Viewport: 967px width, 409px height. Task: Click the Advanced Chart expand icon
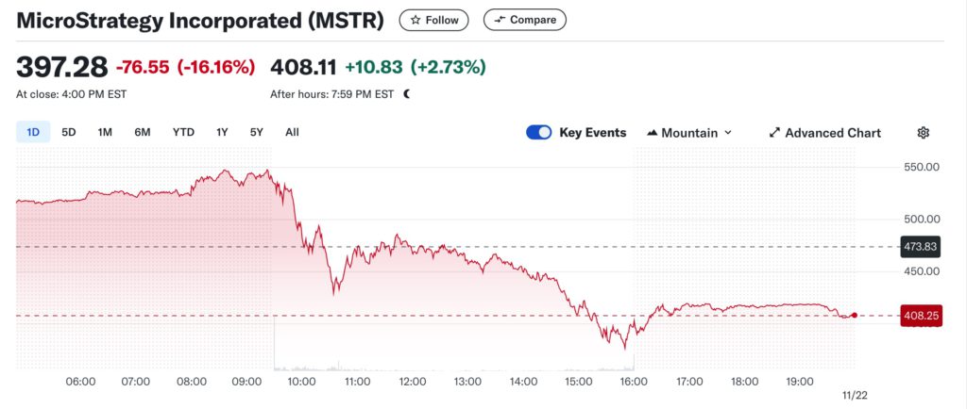(x=774, y=133)
